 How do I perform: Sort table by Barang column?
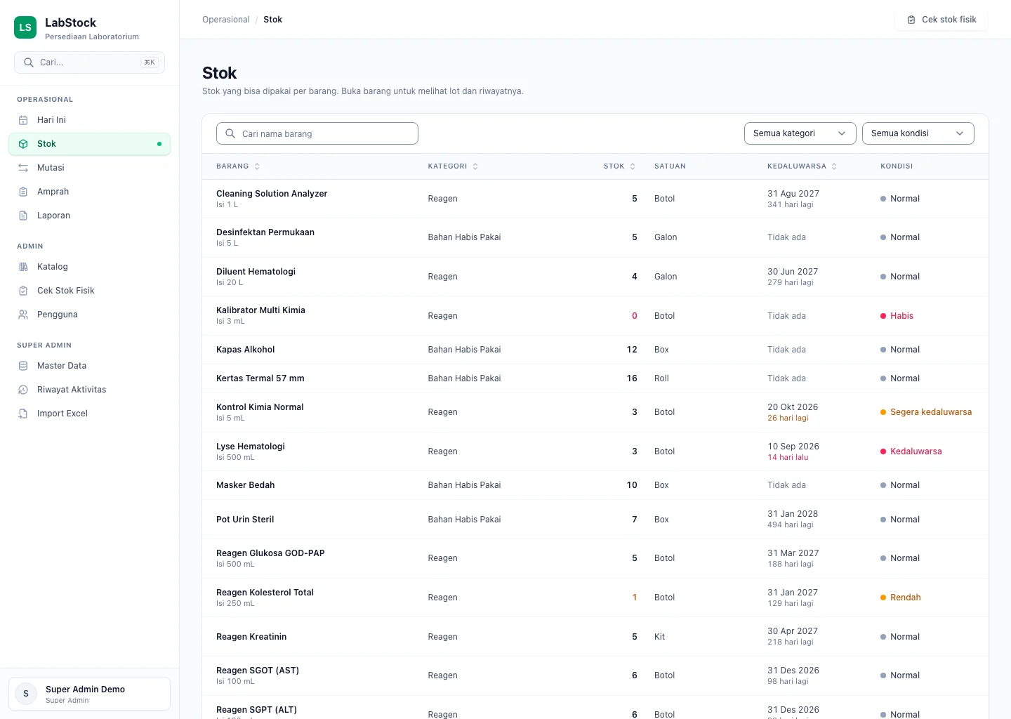(x=238, y=166)
